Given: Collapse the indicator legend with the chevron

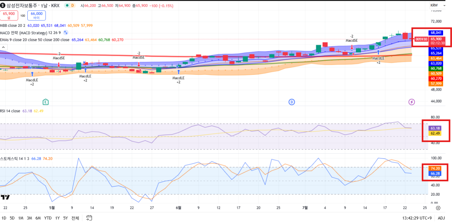Looking at the screenshot, I should (3, 47).
